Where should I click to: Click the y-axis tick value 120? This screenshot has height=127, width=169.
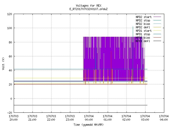(10, 14)
